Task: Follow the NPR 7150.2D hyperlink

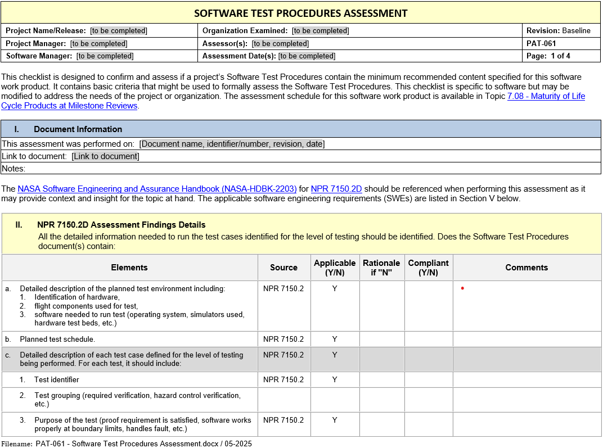Action: tap(336, 189)
